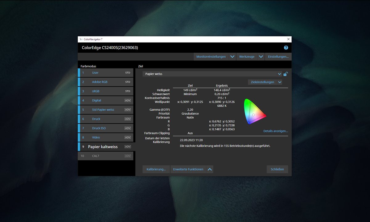This screenshot has height=222, width=370.
Task: Open the help question mark icon
Action: pos(286,48)
